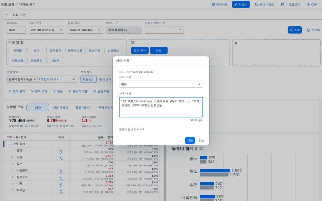Select the unused 도착 권역 dimension chip

55,50
